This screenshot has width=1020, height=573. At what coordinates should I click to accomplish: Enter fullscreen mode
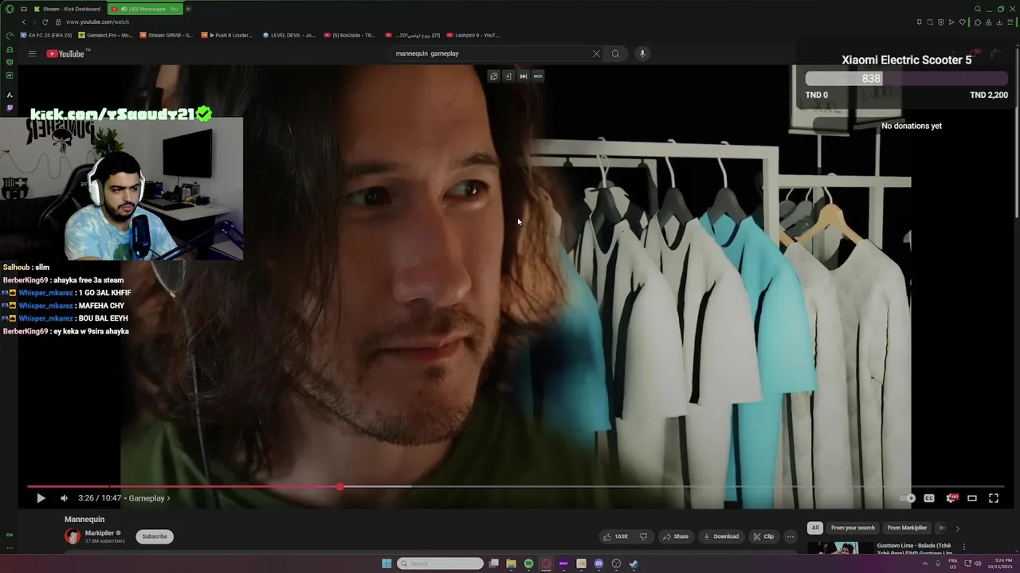(994, 498)
